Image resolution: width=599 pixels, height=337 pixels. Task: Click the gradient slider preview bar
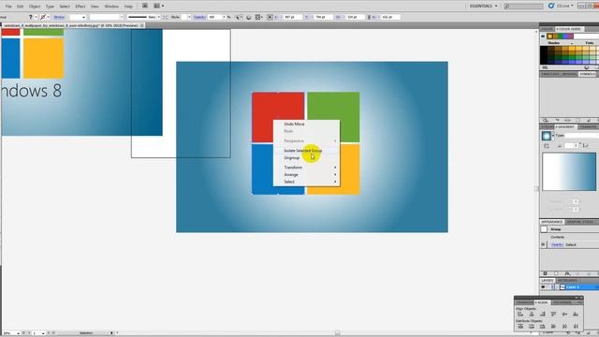tap(569, 171)
